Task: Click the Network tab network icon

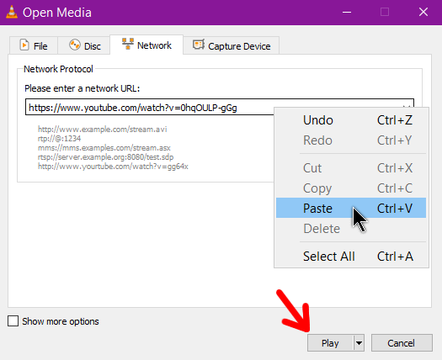Action: coord(128,45)
